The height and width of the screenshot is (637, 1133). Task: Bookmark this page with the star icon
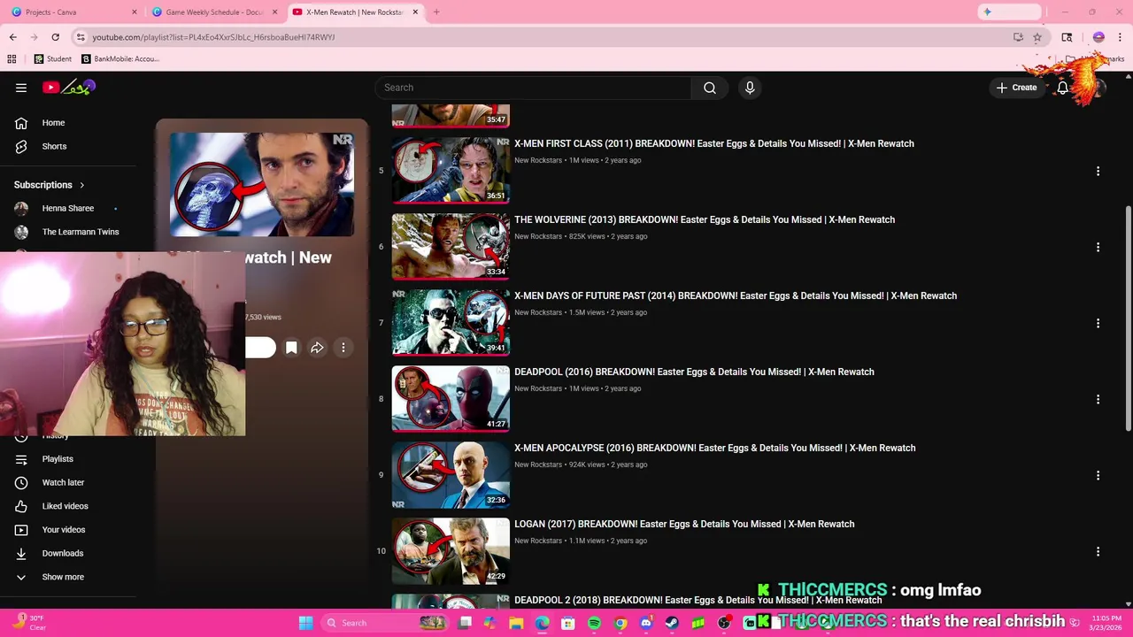pyautogui.click(x=1037, y=37)
